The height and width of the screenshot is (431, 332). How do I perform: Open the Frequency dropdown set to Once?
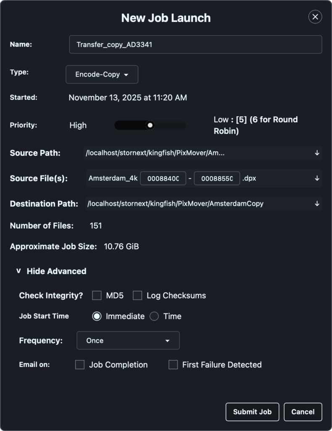click(128, 340)
